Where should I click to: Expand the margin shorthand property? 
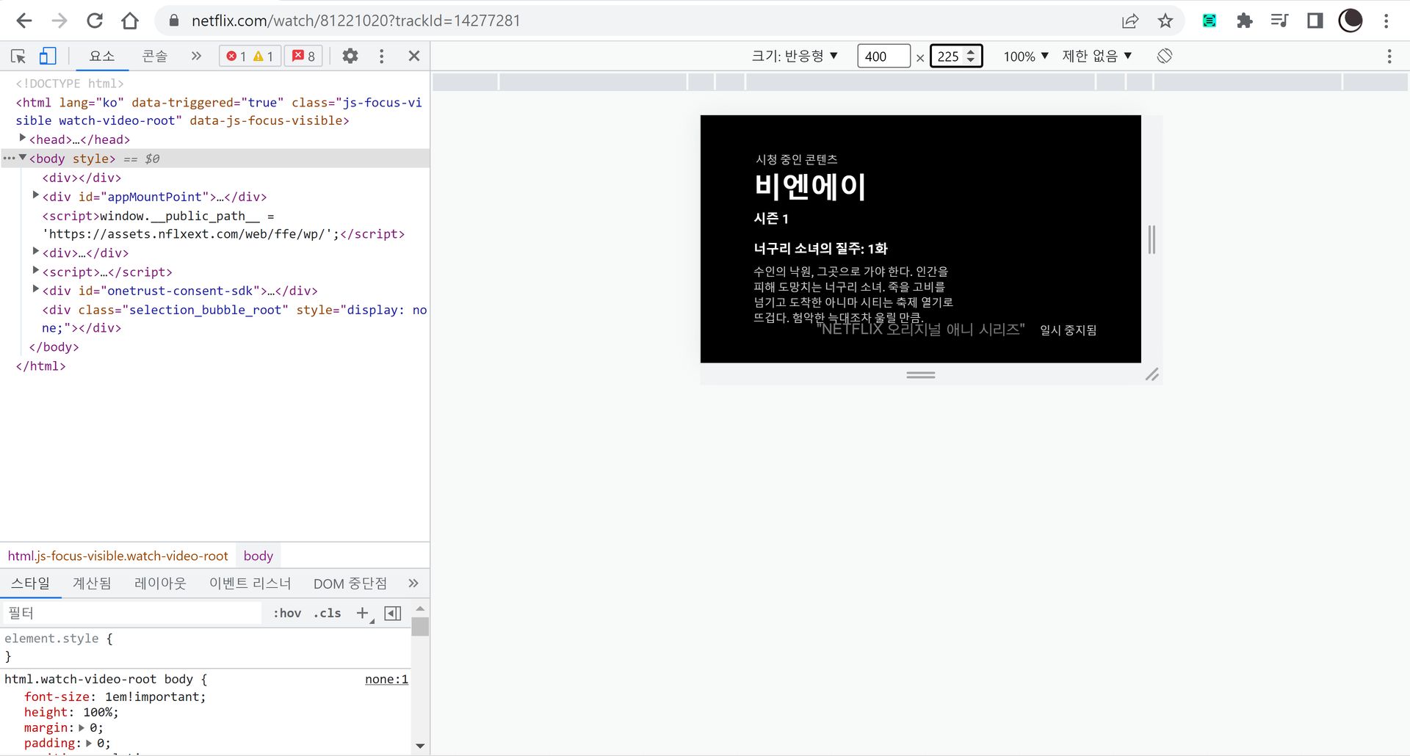click(82, 727)
